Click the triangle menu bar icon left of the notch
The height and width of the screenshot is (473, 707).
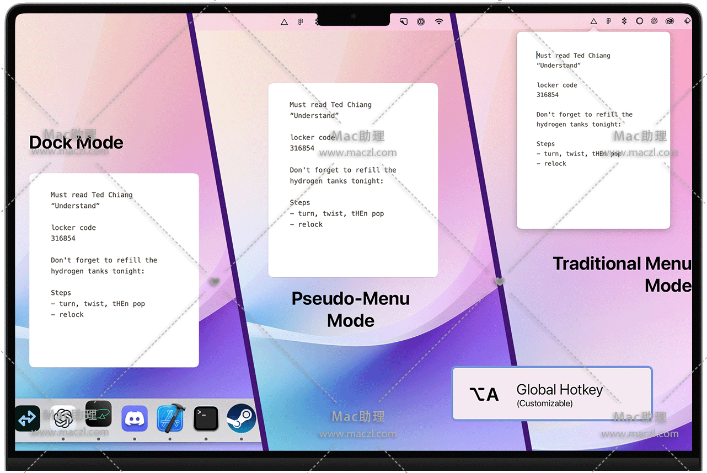click(284, 22)
